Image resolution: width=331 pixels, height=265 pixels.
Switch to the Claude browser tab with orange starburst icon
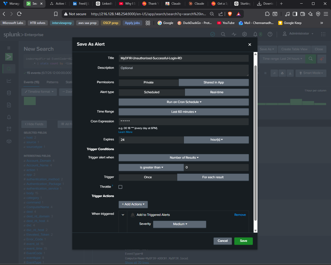pos(196,4)
